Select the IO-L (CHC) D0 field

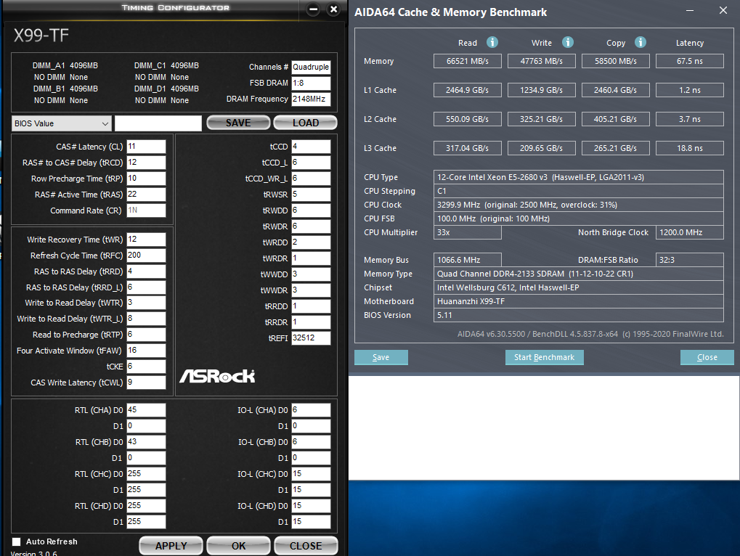point(311,474)
